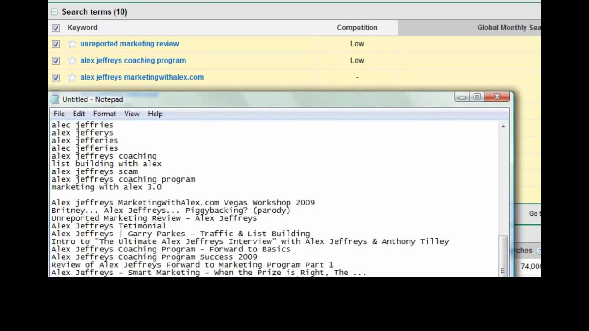This screenshot has width=589, height=331.
Task: Click the Low competition value for coaching program
Action: (357, 60)
